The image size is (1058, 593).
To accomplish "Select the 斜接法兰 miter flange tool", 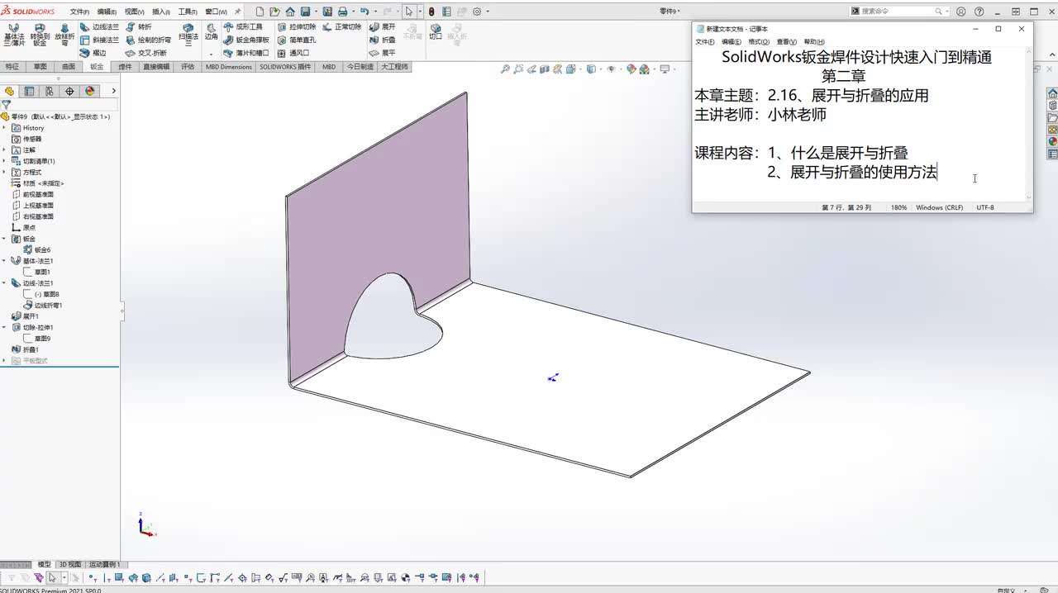I will [x=100, y=40].
